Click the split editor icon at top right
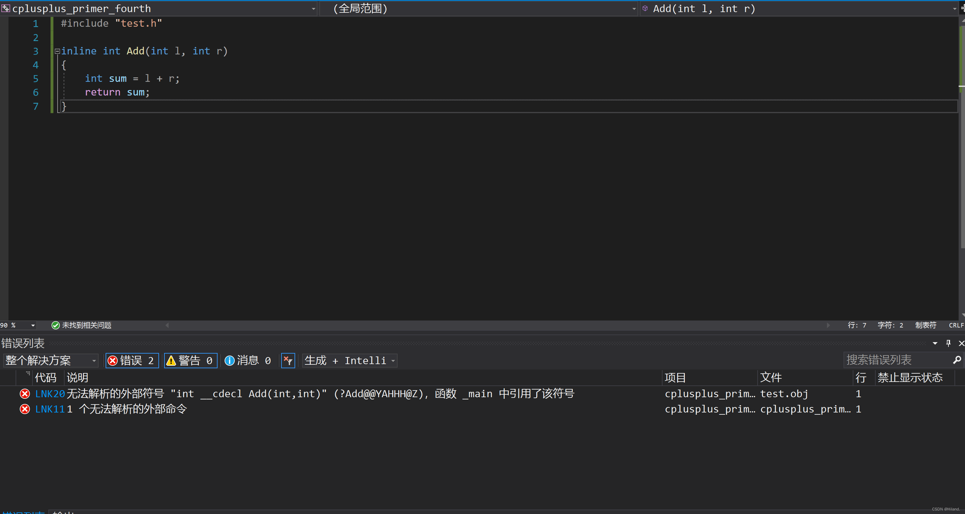This screenshot has width=965, height=514. coord(962,8)
